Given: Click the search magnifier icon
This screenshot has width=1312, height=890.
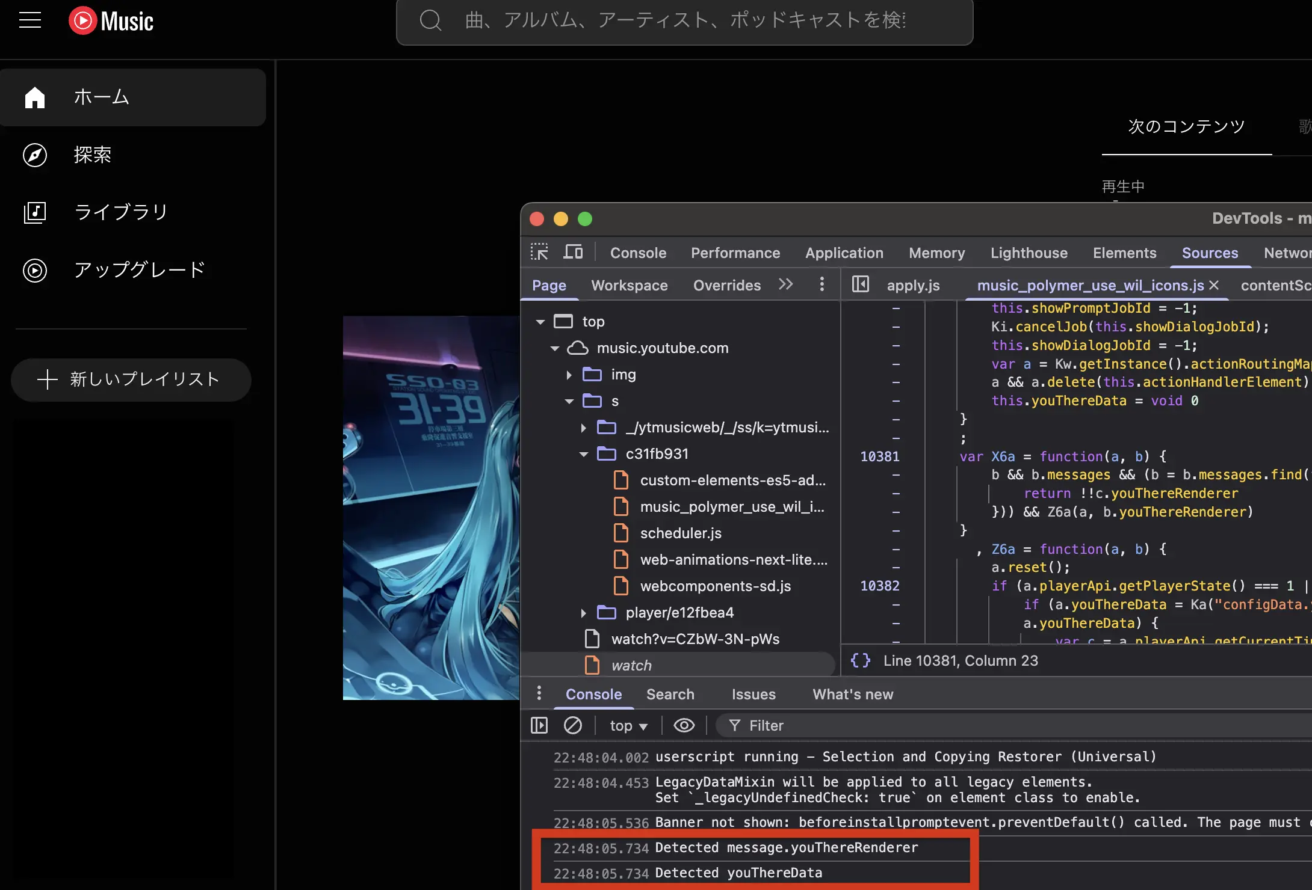Looking at the screenshot, I should point(430,20).
